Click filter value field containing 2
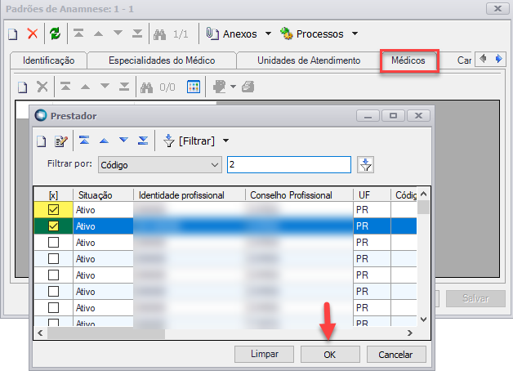 pos(289,164)
